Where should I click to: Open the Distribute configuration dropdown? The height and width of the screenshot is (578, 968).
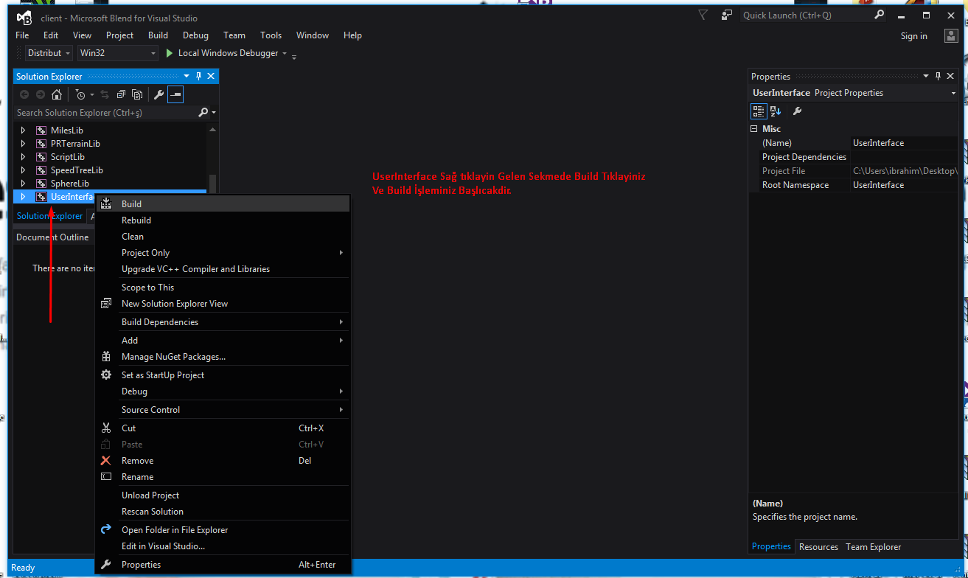pos(49,53)
